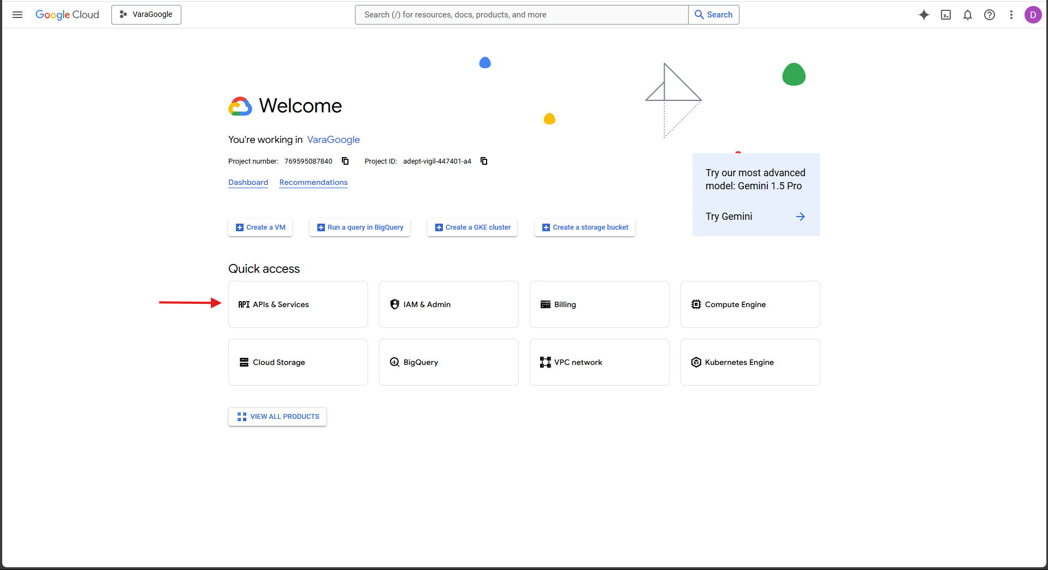Go to the Dashboard link
The width and height of the screenshot is (1048, 570).
[x=248, y=182]
